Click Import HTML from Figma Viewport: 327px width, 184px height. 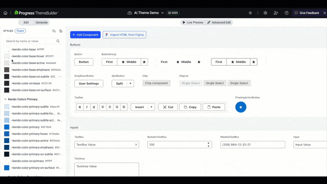[124, 34]
